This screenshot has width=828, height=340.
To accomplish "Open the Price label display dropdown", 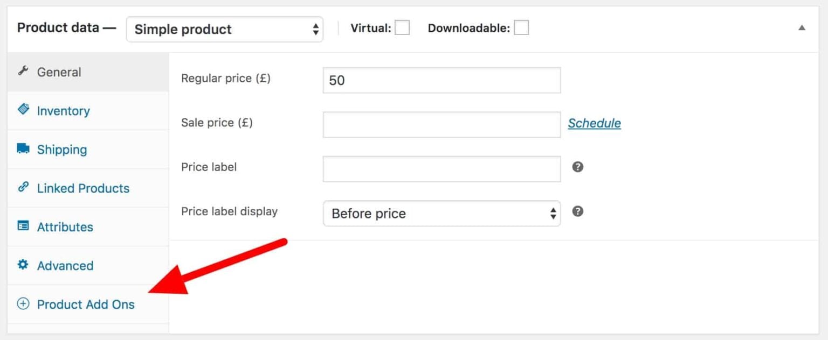I will point(441,214).
